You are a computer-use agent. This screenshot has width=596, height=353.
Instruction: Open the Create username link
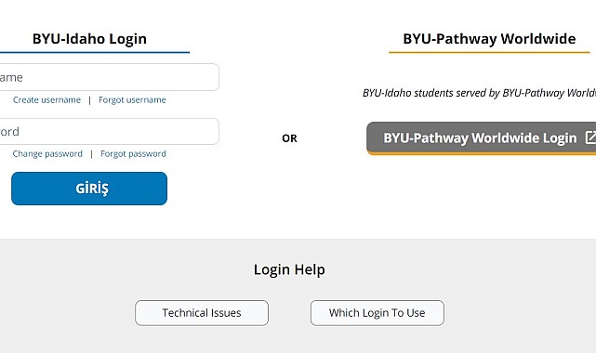pos(46,99)
